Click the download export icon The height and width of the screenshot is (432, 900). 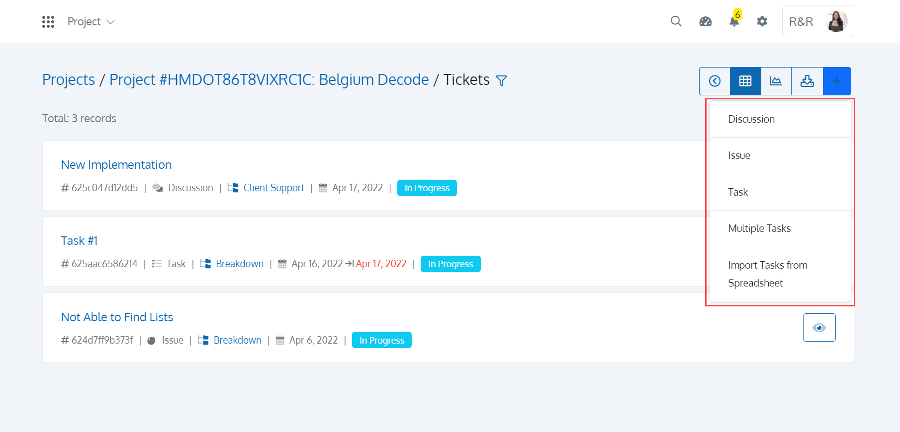[807, 81]
